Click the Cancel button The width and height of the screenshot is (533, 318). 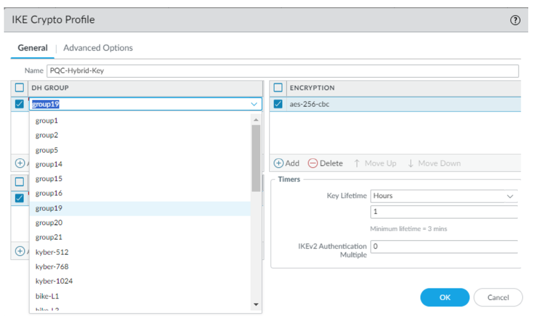(x=498, y=298)
